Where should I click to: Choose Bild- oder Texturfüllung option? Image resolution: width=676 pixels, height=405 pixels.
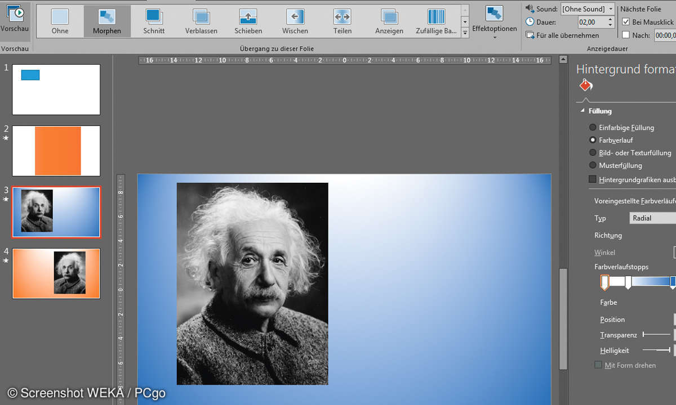tap(593, 152)
